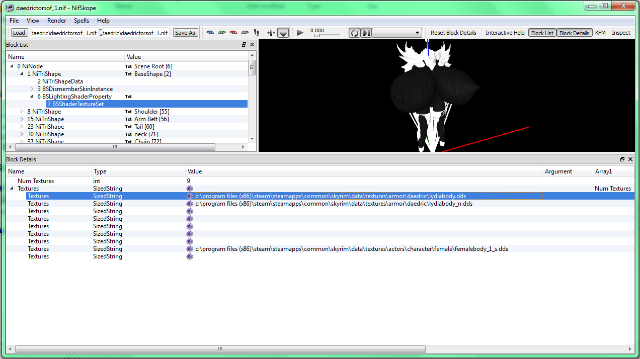Viewport: 640px width, 359px height.
Task: Click the red eye view icon
Action: tap(233, 33)
